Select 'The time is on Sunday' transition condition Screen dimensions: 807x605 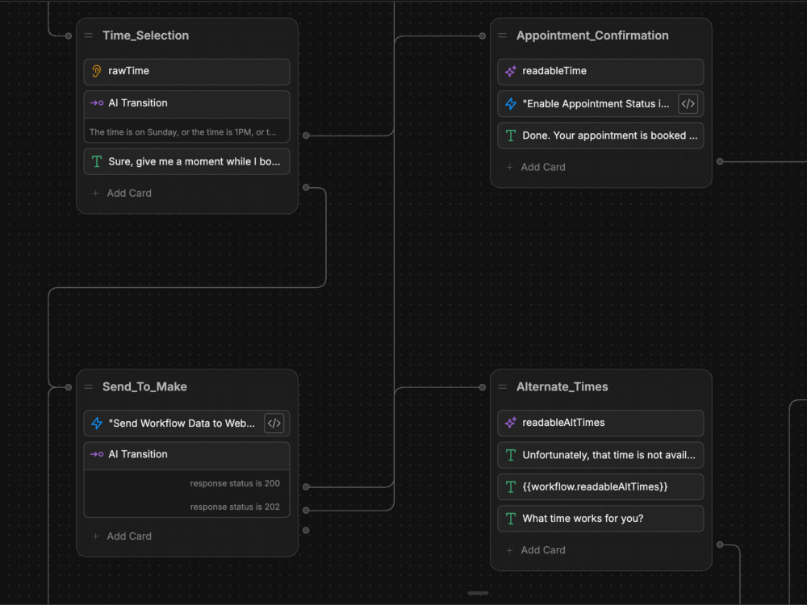(x=182, y=132)
